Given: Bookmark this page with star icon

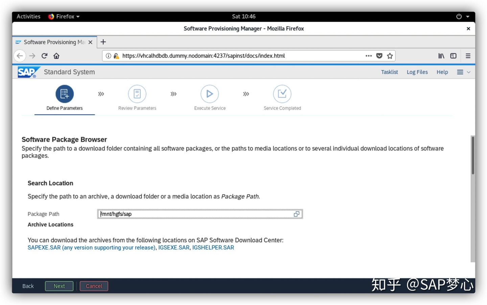Looking at the screenshot, I should coord(390,56).
